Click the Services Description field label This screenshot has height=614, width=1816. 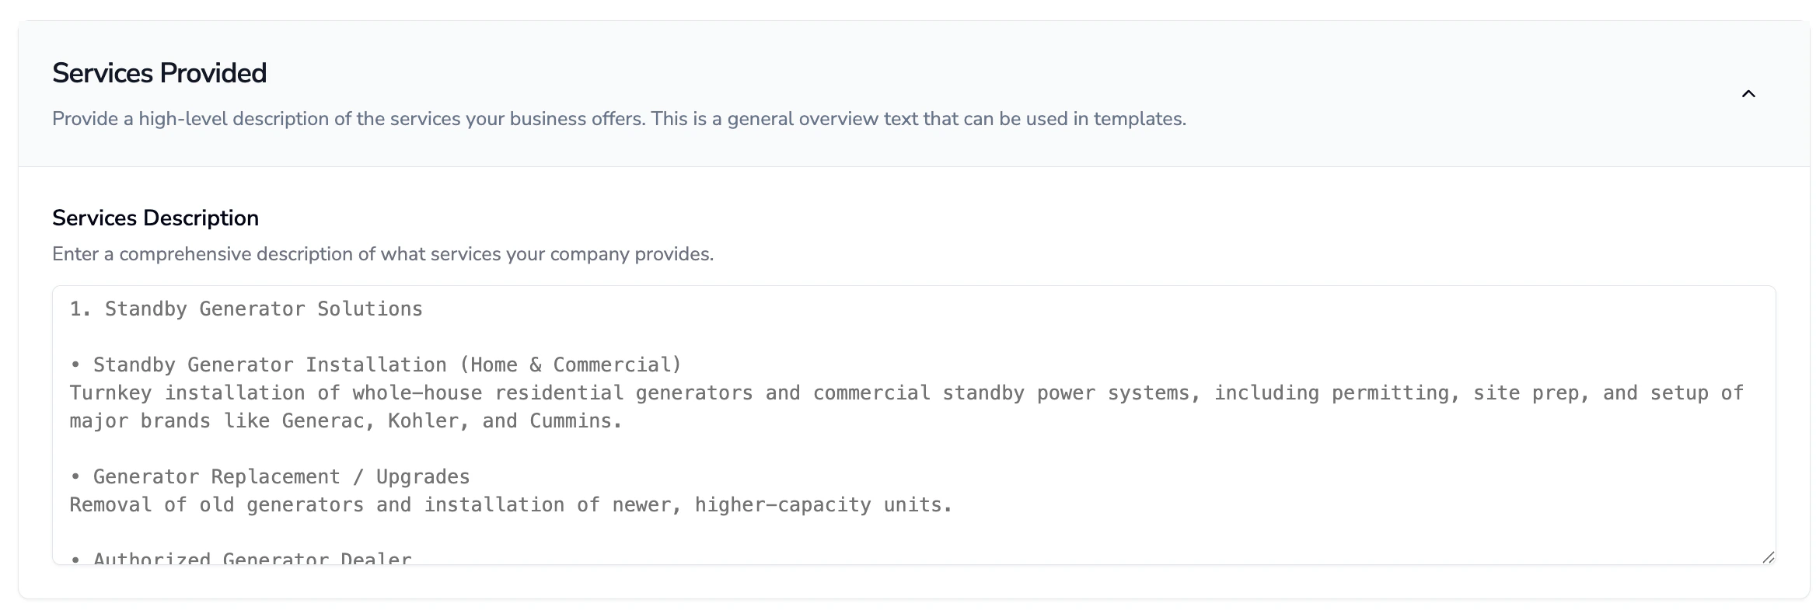point(155,218)
